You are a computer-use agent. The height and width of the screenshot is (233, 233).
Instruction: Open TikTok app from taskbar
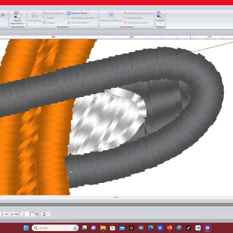coord(188,228)
